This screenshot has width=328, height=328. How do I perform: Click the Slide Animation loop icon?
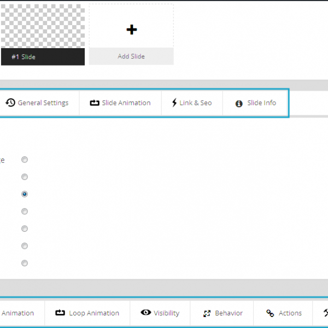click(x=95, y=103)
